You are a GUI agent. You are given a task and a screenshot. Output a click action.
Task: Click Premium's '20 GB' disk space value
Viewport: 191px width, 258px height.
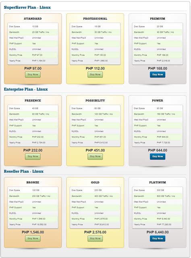point(160,27)
